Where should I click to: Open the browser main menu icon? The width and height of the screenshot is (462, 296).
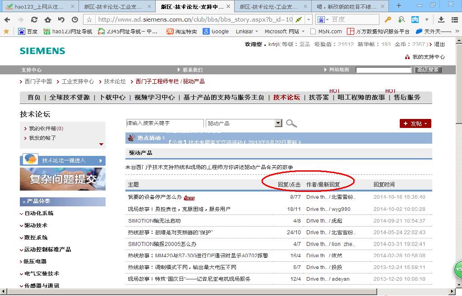[455, 20]
